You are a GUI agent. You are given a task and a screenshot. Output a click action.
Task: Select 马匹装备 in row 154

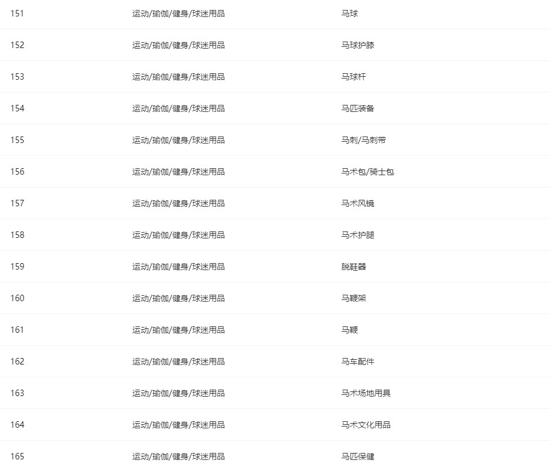coord(358,108)
